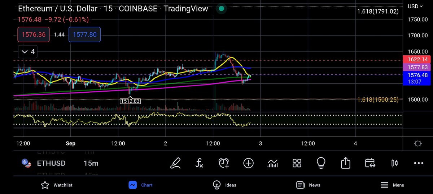Open the 15m interval selector
433x194 pixels.
(x=91, y=163)
